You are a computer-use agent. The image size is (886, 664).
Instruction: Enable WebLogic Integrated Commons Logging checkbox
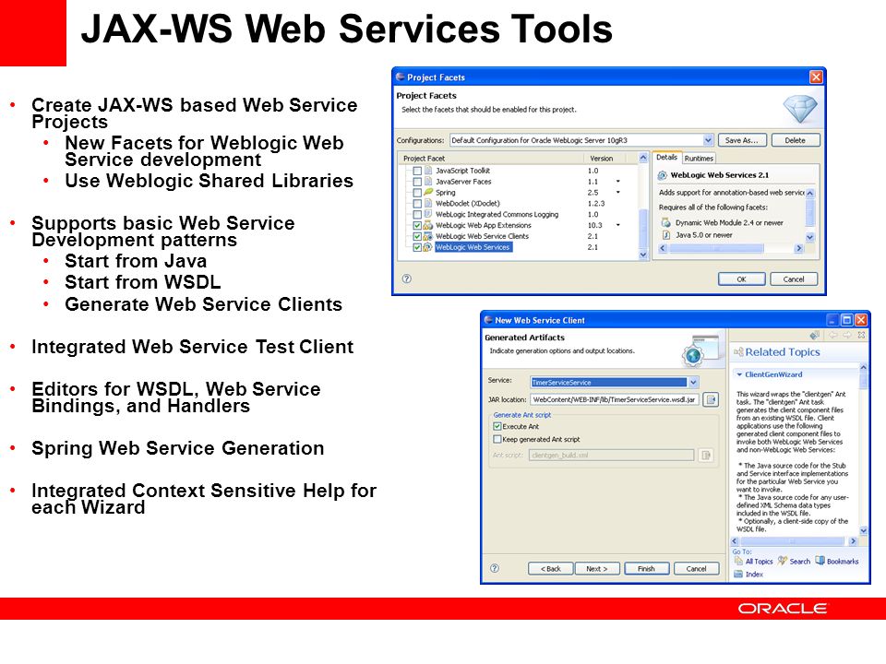[x=417, y=215]
